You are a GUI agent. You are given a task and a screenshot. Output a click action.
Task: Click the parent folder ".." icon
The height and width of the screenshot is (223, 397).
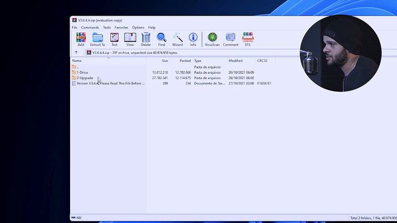(x=74, y=67)
